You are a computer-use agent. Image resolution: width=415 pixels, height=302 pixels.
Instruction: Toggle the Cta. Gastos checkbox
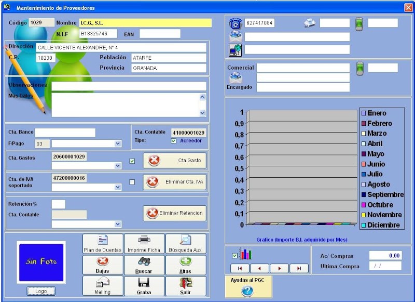click(x=132, y=161)
